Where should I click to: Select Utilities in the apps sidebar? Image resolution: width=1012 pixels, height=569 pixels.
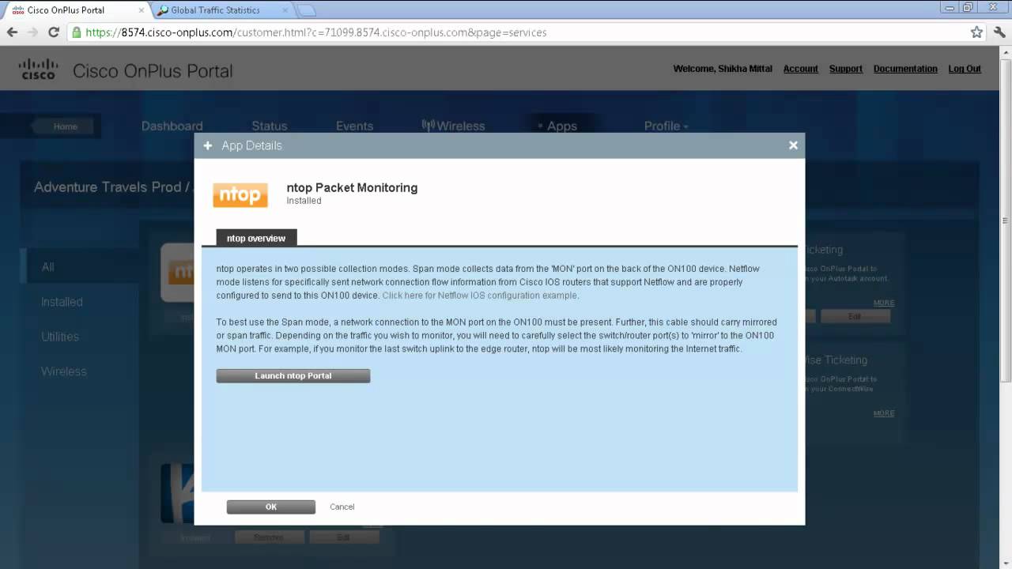60,337
